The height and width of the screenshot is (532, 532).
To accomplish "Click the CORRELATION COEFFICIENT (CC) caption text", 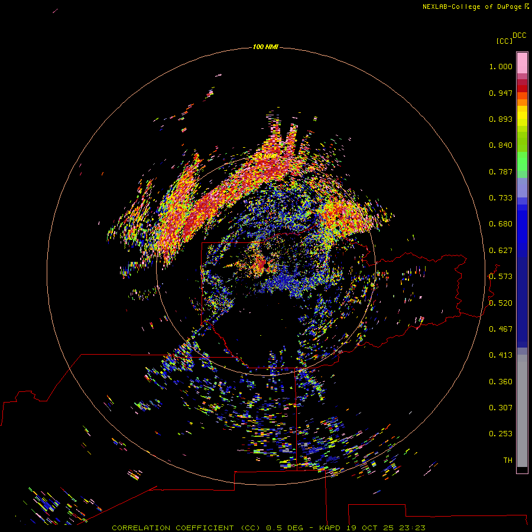I will point(187,528).
